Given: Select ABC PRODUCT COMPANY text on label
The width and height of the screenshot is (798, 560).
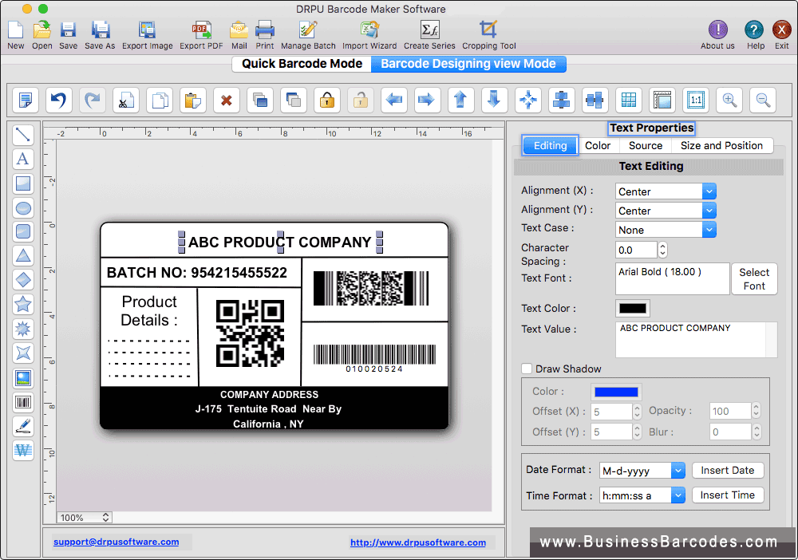Looking at the screenshot, I should pyautogui.click(x=279, y=242).
